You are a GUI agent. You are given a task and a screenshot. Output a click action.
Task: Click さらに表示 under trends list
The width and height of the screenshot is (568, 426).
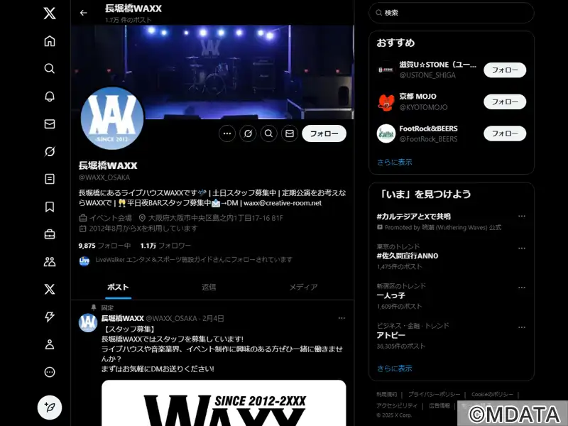pos(394,368)
